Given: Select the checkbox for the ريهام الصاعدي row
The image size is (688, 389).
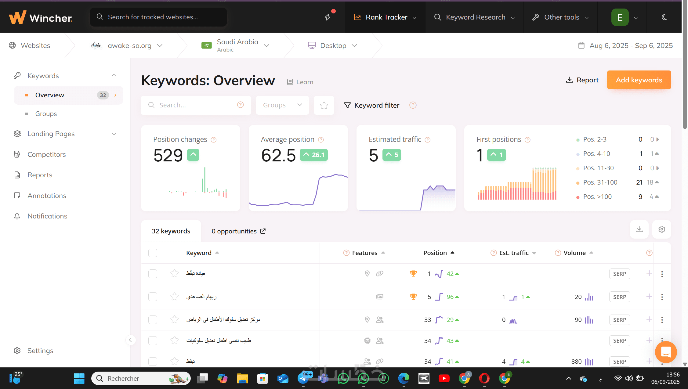Looking at the screenshot, I should click(153, 297).
